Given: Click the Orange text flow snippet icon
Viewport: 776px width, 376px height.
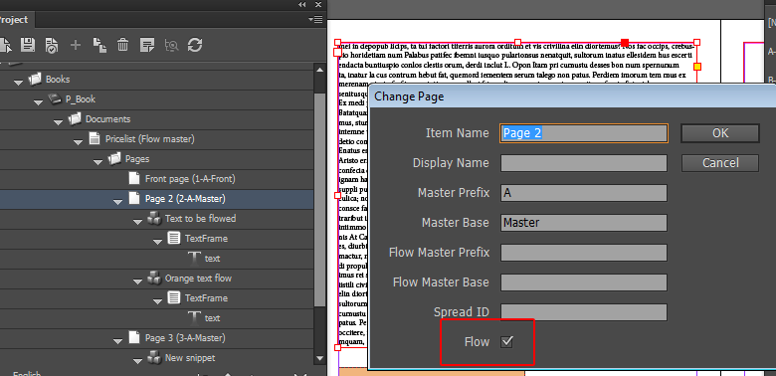Looking at the screenshot, I should pos(154,279).
